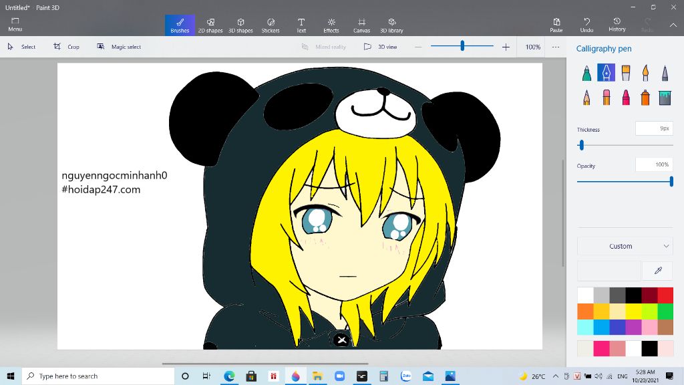Open the 3D library
The width and height of the screenshot is (684, 385).
click(391, 25)
